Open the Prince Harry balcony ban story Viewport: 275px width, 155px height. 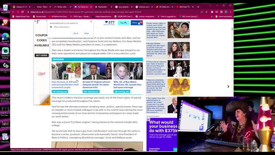(x=156, y=68)
